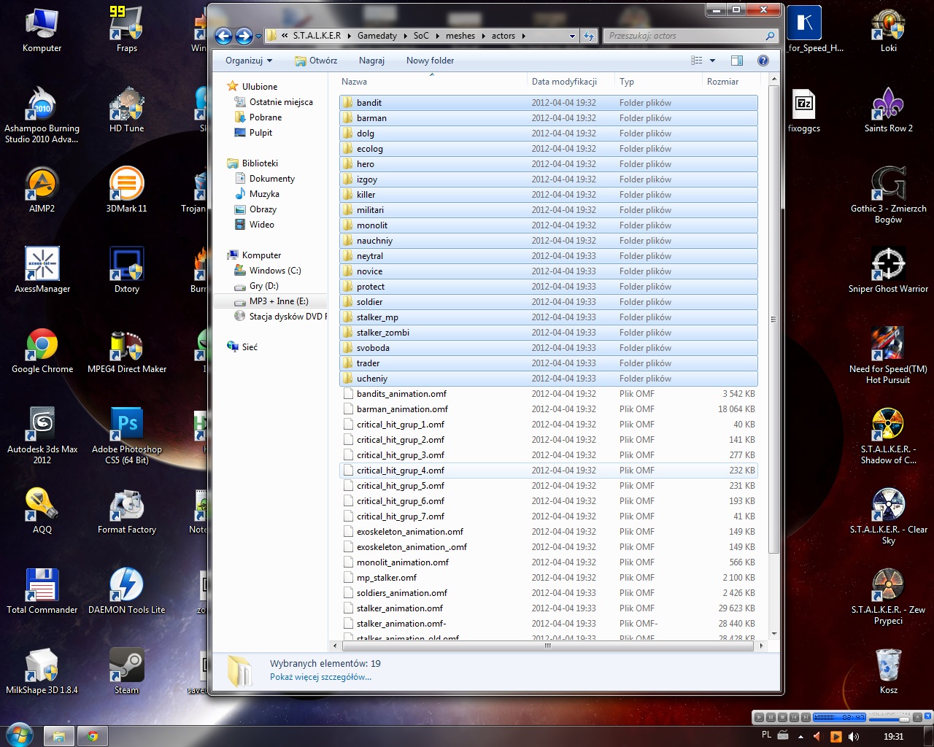Click the refresh button beside the address bar
The image size is (934, 747).
coord(589,36)
